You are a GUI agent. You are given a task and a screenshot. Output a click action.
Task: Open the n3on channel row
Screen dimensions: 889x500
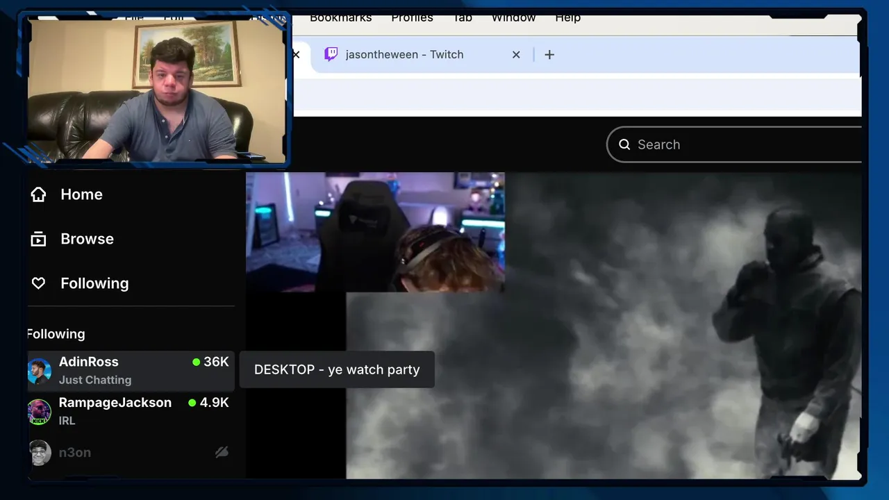tap(131, 453)
